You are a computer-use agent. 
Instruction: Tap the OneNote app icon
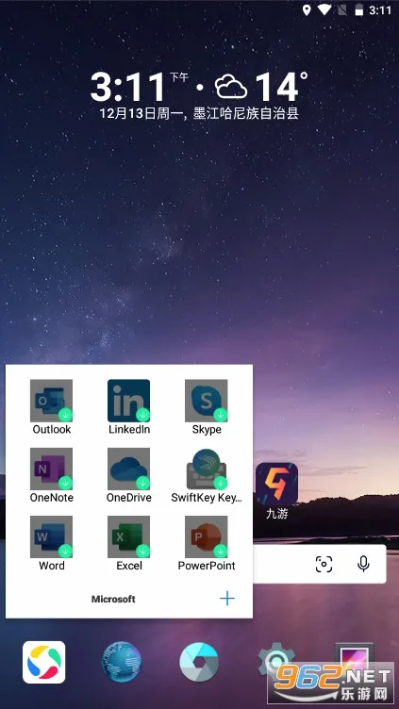[x=51, y=469]
